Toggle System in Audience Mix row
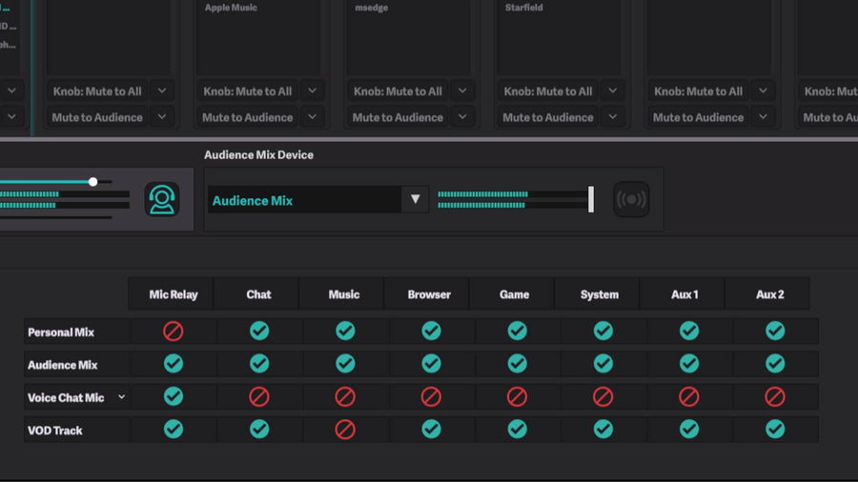Screen dimensions: 858x482 pos(603,364)
